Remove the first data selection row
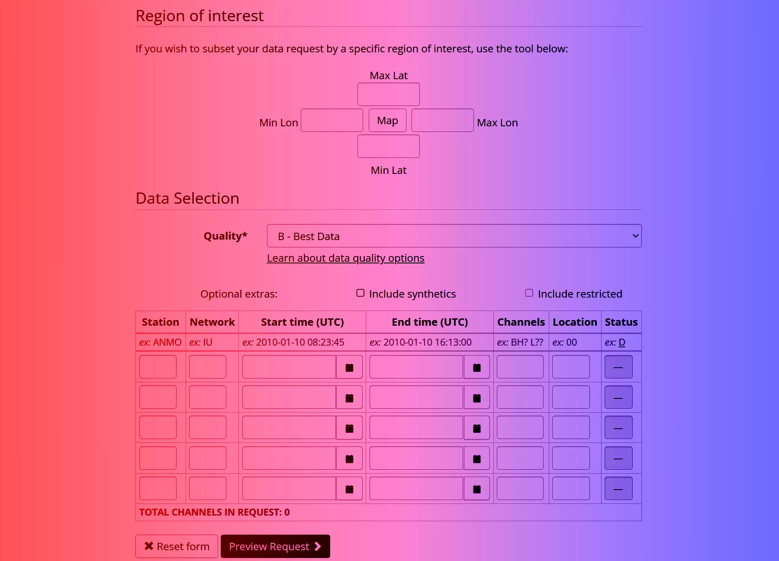This screenshot has height=561, width=779. coord(618,367)
